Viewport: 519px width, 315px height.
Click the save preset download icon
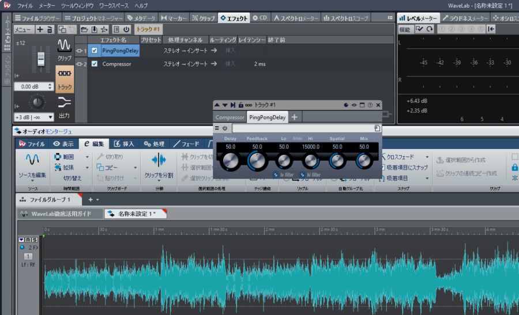(95, 29)
